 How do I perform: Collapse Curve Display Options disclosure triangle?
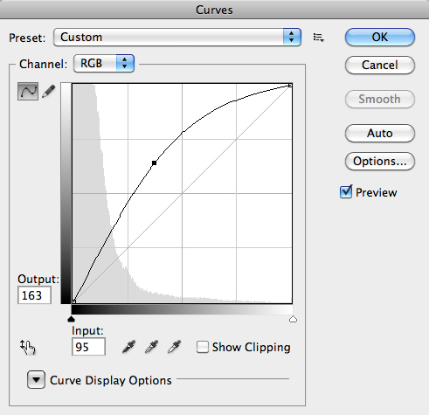point(36,380)
